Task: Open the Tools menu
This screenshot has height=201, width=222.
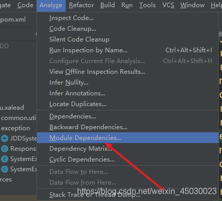Action: tap(147, 5)
